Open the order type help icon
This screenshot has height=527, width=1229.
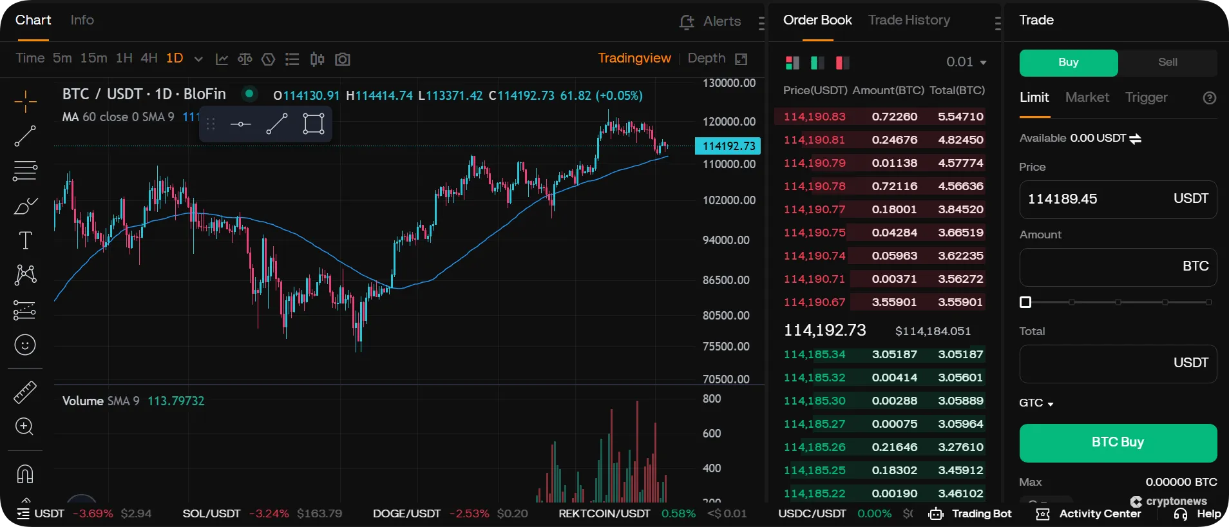(1210, 98)
